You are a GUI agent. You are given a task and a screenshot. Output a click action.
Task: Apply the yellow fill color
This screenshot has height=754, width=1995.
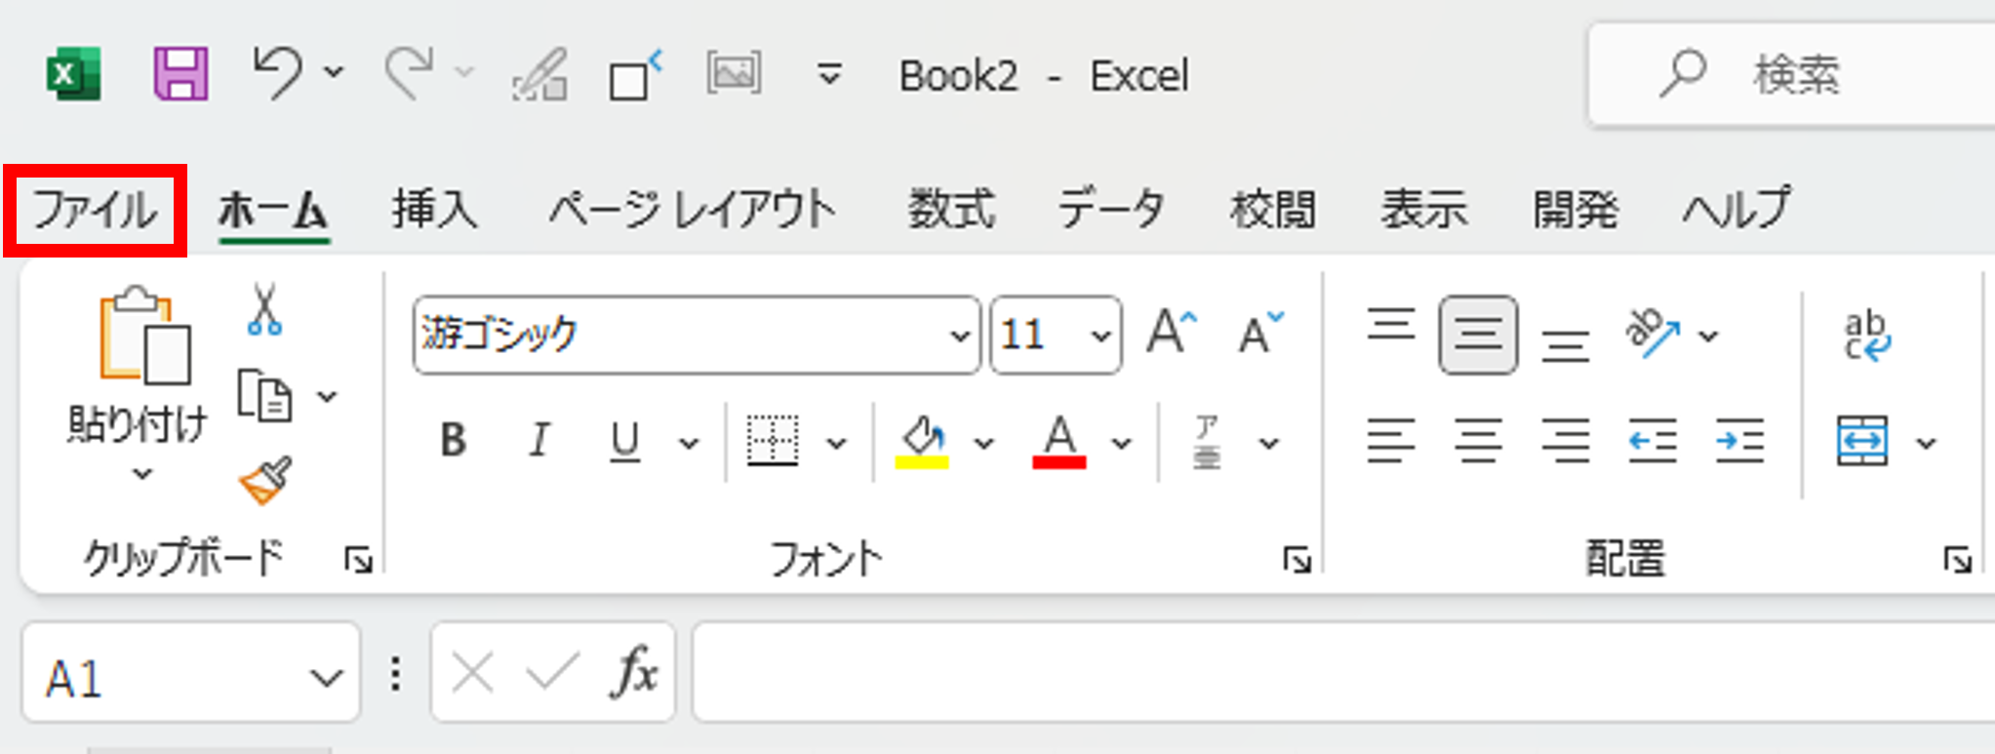[x=922, y=442]
